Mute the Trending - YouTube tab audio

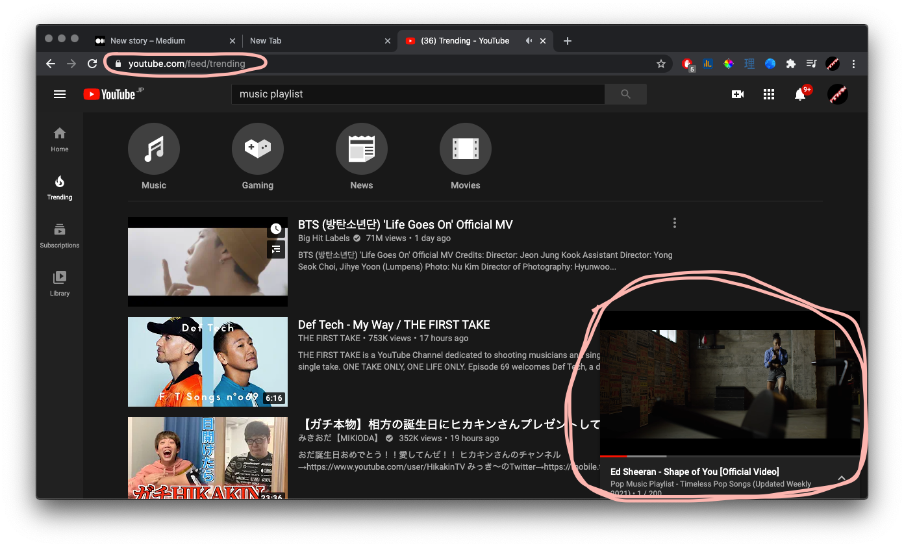coord(529,41)
